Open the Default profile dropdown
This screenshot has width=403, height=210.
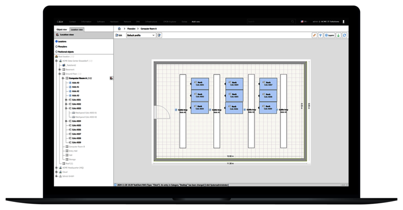[x=141, y=36]
